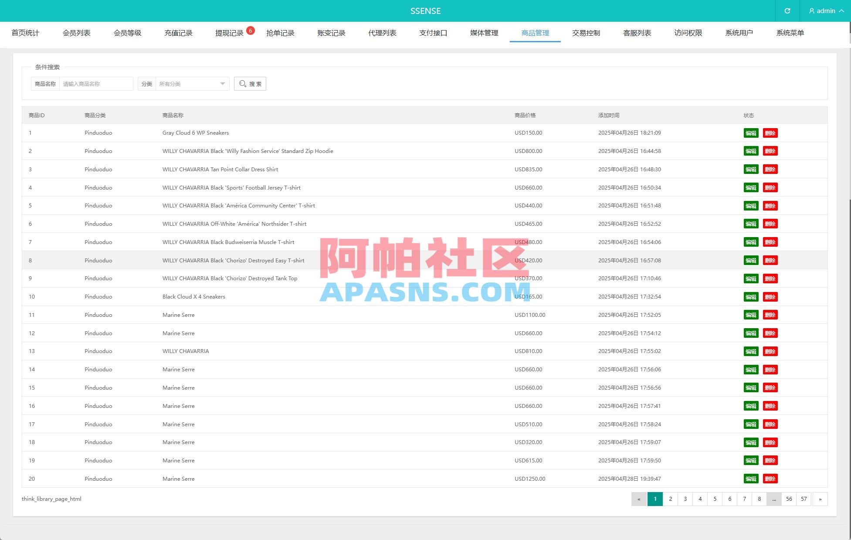851x540 pixels.
Task: Click the 商品名称 search input field
Action: [x=96, y=83]
